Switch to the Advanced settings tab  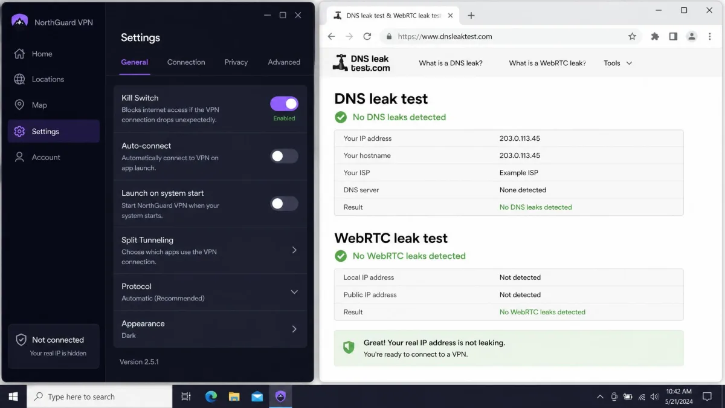tap(284, 62)
